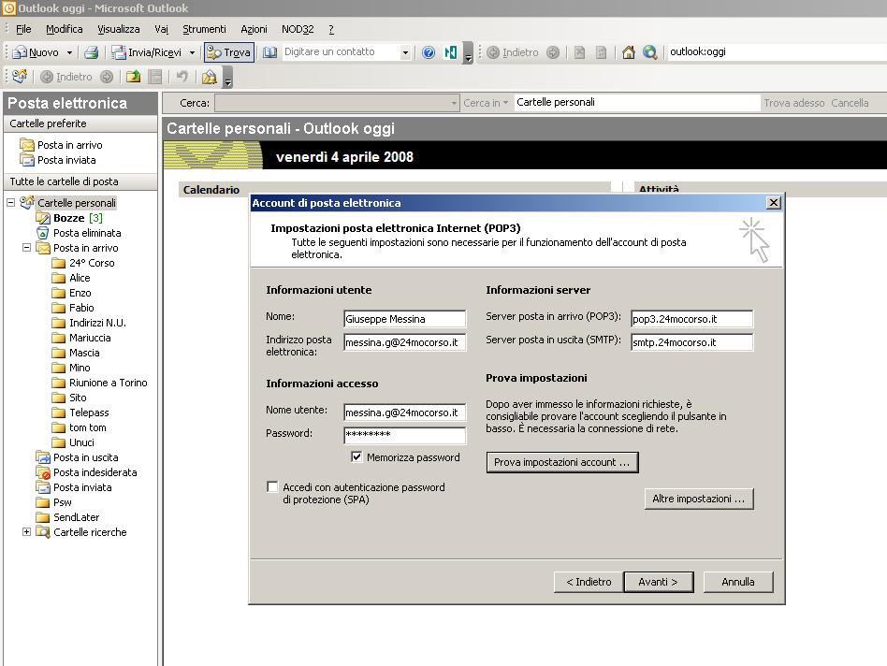Viewport: 887px width, 666px height.
Task: Click the Indirizzo posta elettronica field
Action: (x=404, y=342)
